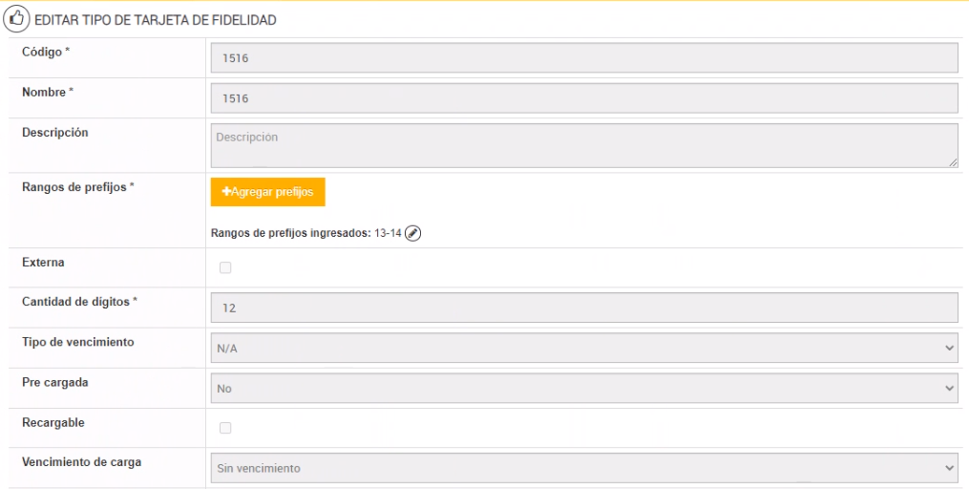Click the Descripción textarea resize handle
Image resolution: width=969 pixels, height=489 pixels.
pos(953,162)
